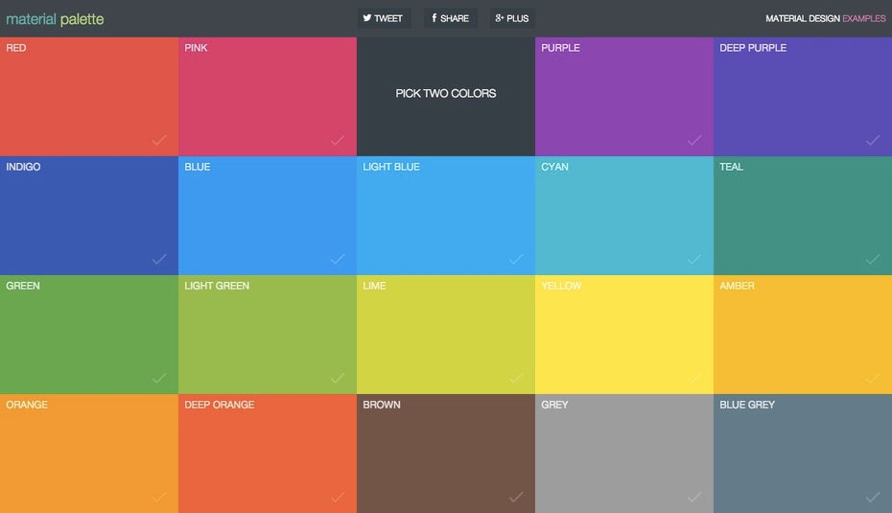This screenshot has height=513, width=892.
Task: Tick the checkmark on the Deep Purple tile
Action: (x=873, y=140)
